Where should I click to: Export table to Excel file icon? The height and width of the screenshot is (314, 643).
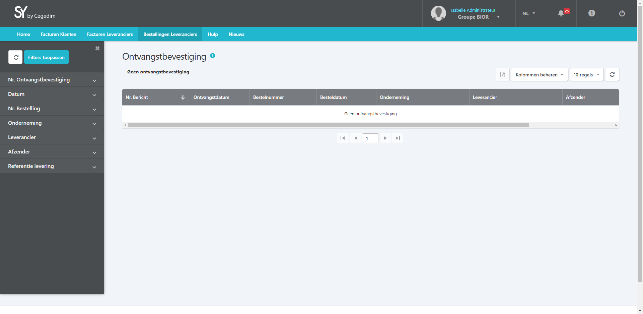click(503, 74)
